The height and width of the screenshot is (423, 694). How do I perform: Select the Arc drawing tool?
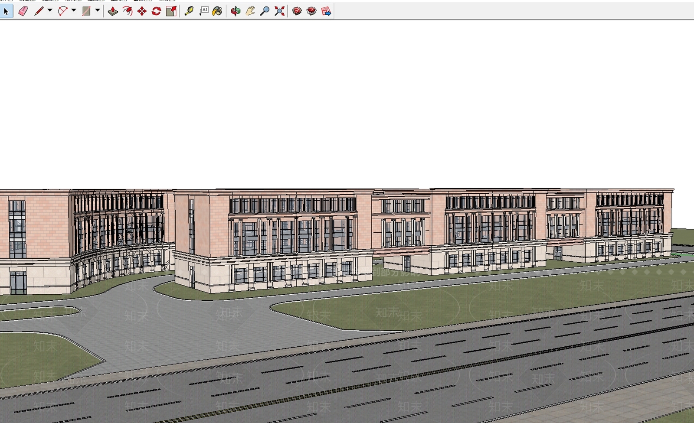click(x=63, y=11)
